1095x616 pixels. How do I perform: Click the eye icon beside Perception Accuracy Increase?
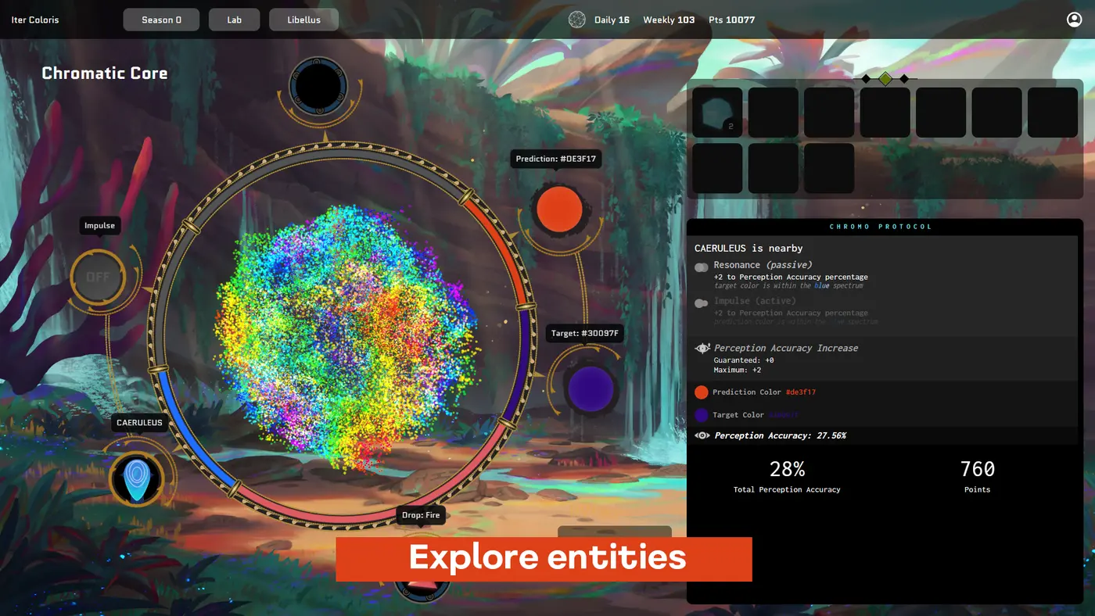[x=702, y=348]
